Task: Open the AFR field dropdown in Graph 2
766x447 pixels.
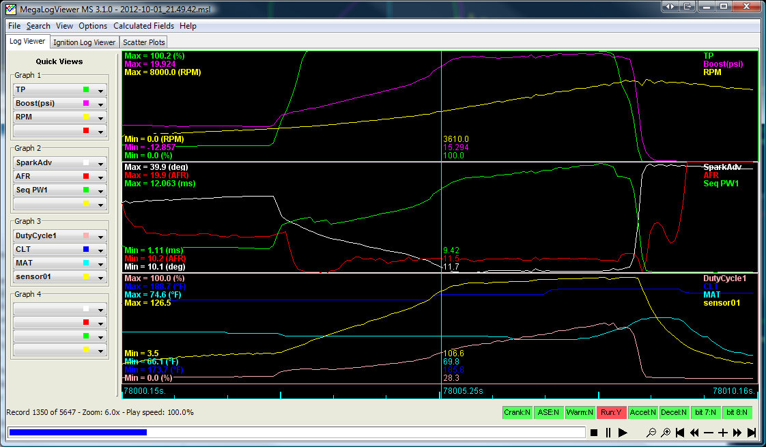Action: click(59, 176)
